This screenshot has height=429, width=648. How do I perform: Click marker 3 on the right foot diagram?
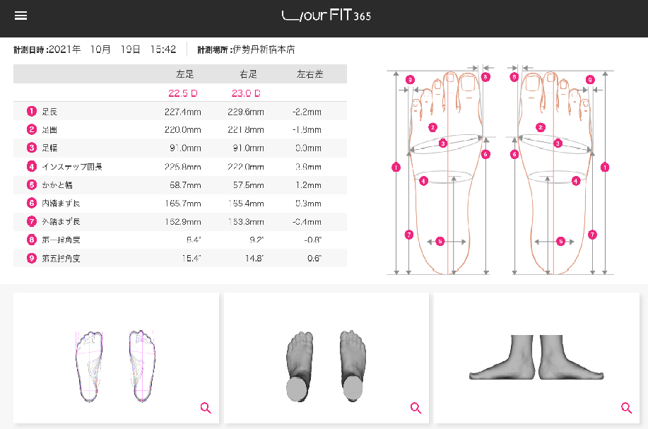pyautogui.click(x=558, y=143)
